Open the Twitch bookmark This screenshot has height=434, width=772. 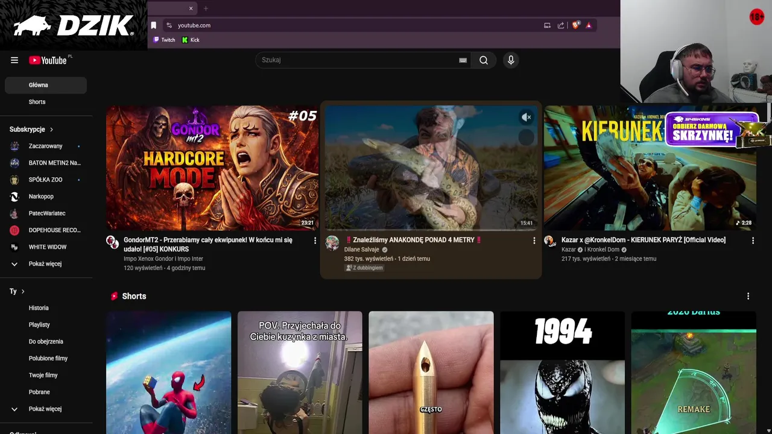click(x=164, y=40)
